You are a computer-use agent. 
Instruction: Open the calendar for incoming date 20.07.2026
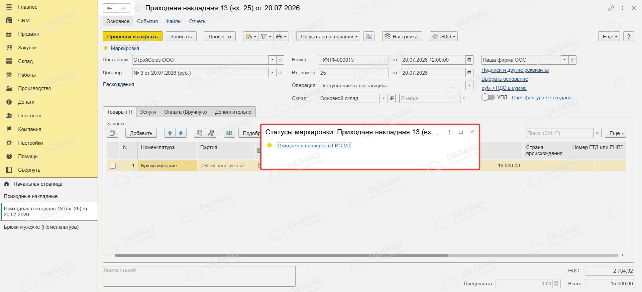click(469, 73)
